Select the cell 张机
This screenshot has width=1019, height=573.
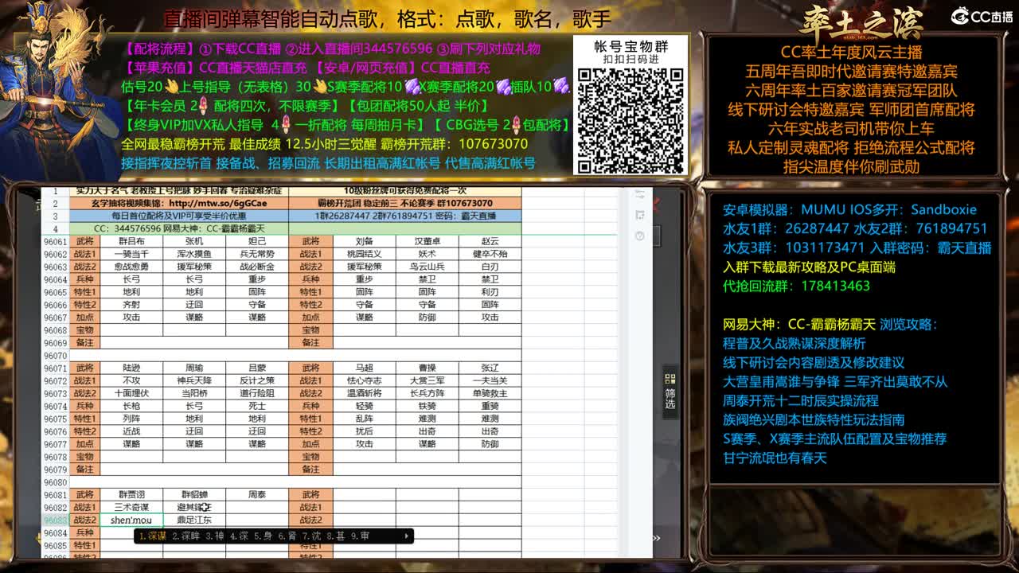click(x=194, y=241)
